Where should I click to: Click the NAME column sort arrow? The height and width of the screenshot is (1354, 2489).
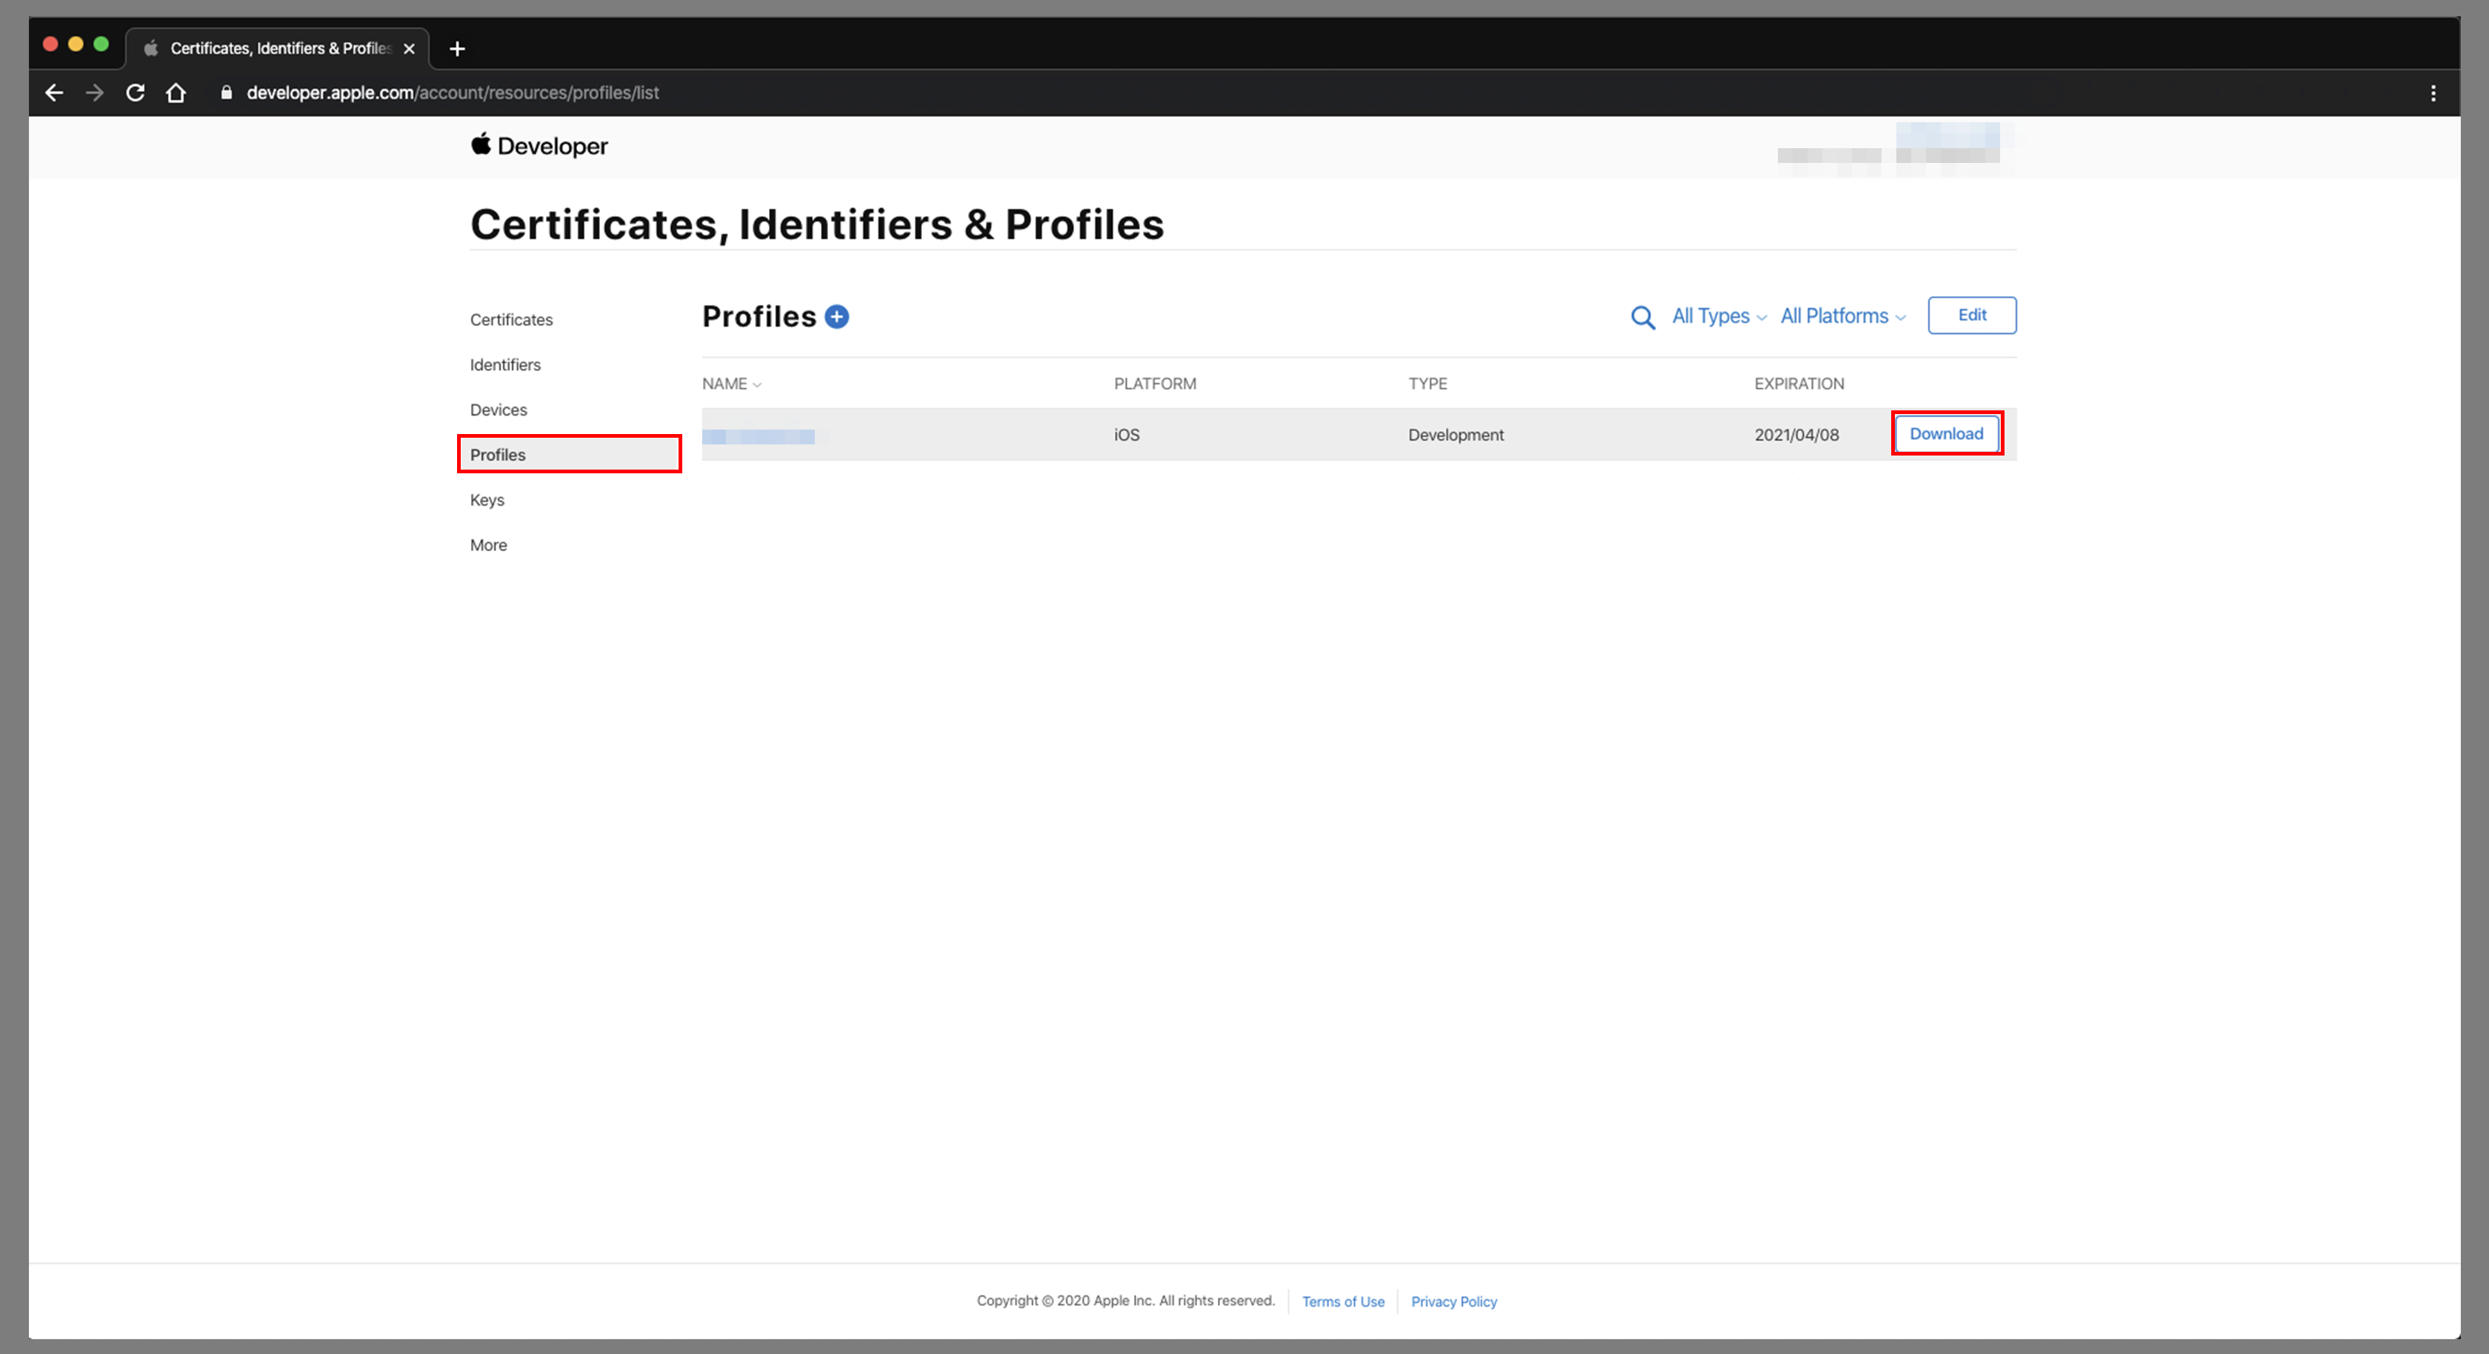[x=757, y=384]
